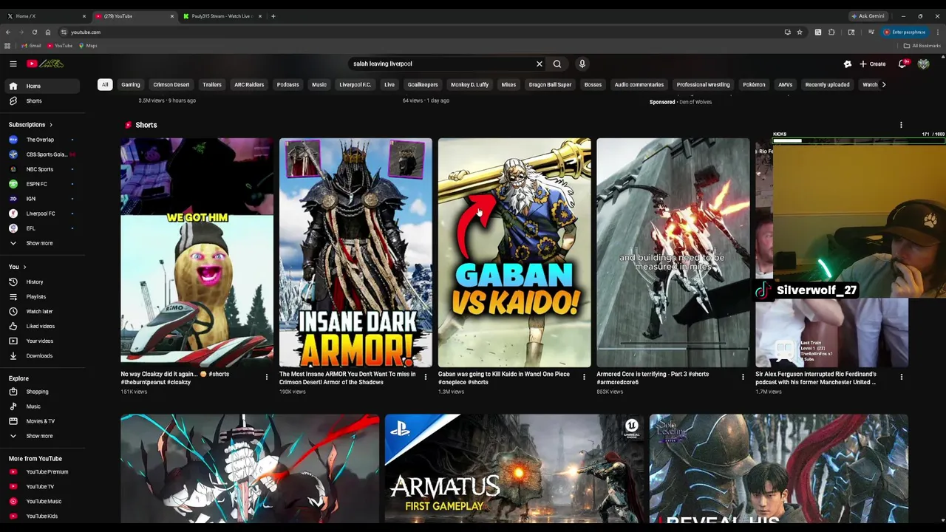Open All Bookmarks folder
This screenshot has width=946, height=532.
tap(923, 46)
